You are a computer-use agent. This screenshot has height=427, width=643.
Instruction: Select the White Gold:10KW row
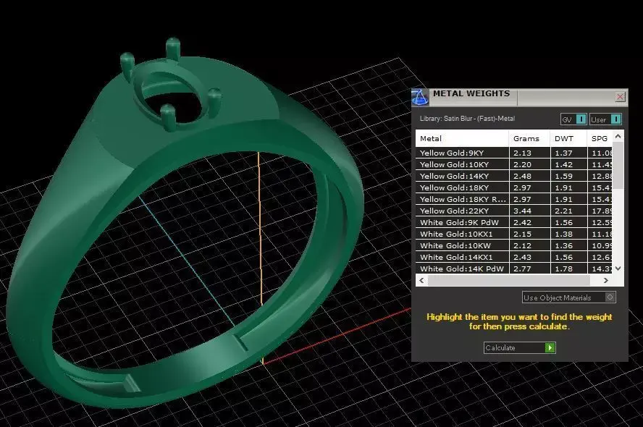pyautogui.click(x=514, y=245)
